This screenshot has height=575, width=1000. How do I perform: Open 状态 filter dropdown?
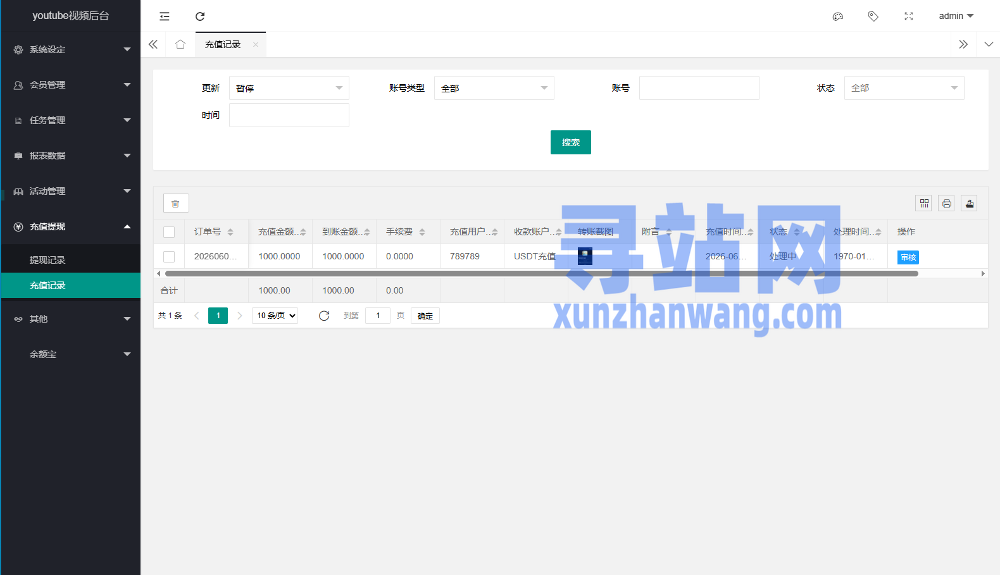[x=904, y=88]
